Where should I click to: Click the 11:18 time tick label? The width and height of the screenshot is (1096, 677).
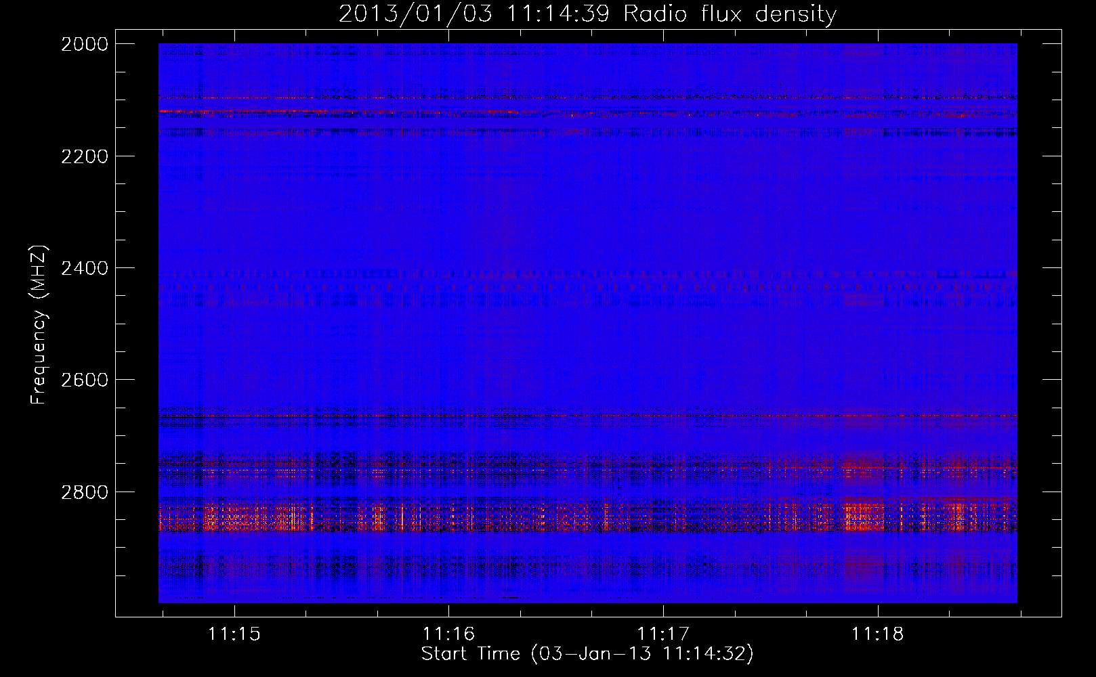coord(878,634)
